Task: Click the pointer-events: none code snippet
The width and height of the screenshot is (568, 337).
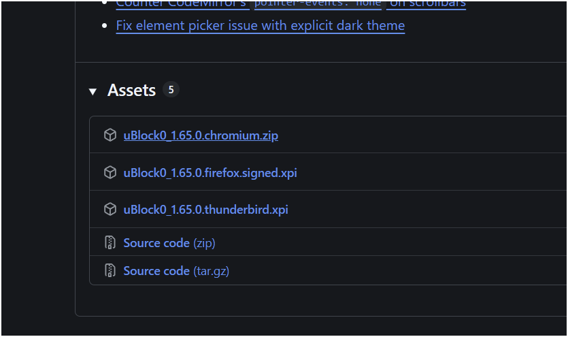Action: pyautogui.click(x=318, y=4)
